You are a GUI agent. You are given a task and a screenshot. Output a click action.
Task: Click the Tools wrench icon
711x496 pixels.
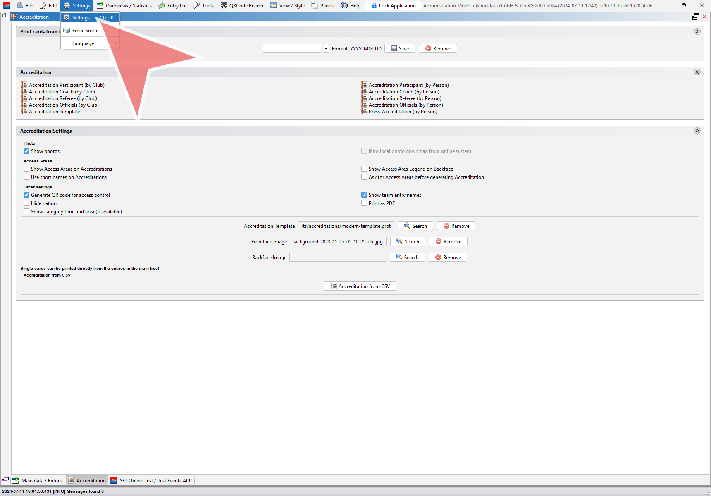(x=196, y=5)
